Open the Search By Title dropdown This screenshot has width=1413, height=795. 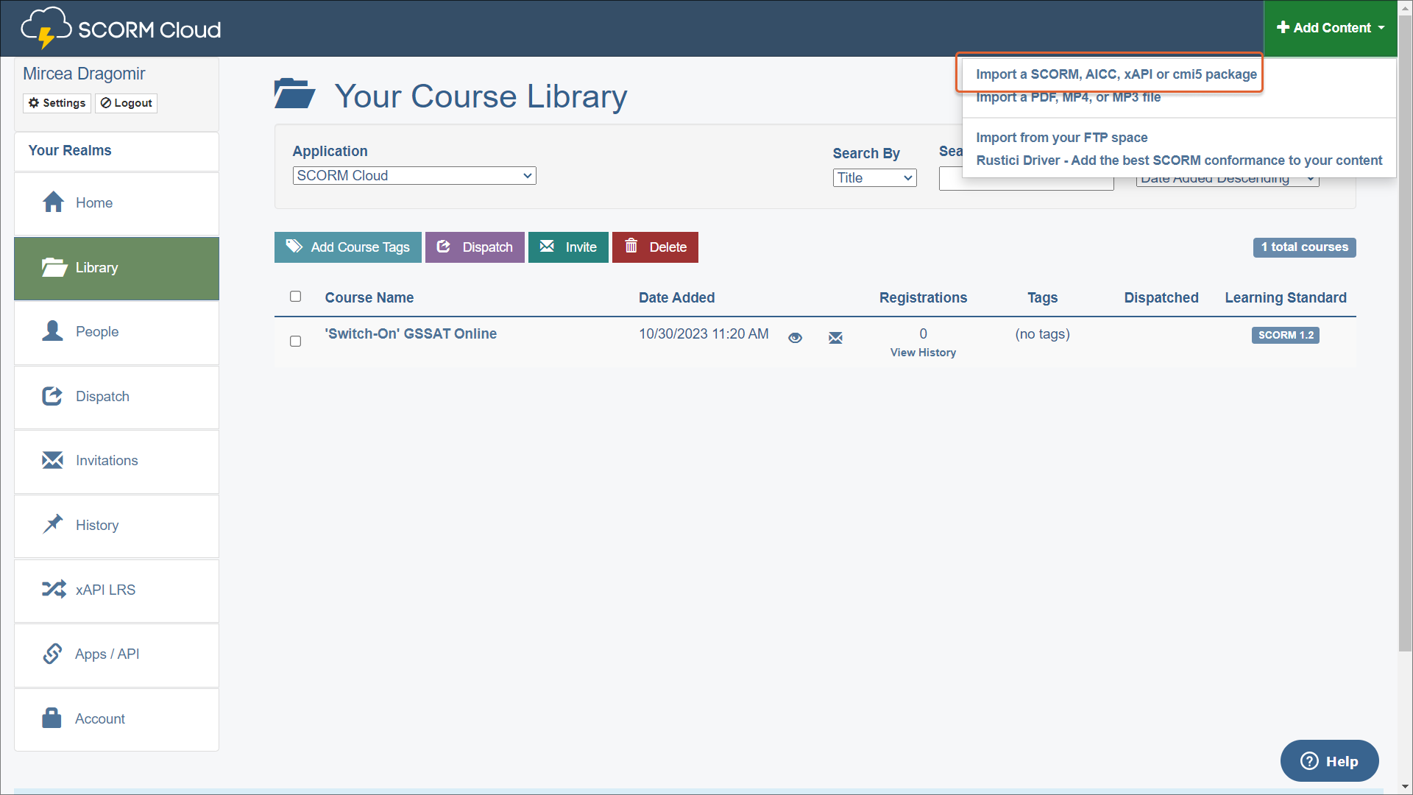click(874, 178)
